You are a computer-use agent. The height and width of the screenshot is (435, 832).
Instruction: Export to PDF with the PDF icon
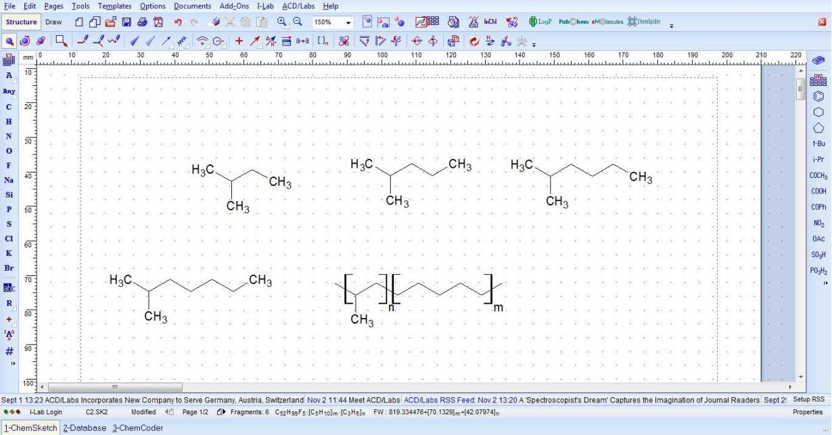(x=158, y=22)
